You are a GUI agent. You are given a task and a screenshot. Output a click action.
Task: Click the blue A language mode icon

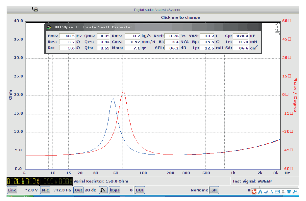pos(260,192)
